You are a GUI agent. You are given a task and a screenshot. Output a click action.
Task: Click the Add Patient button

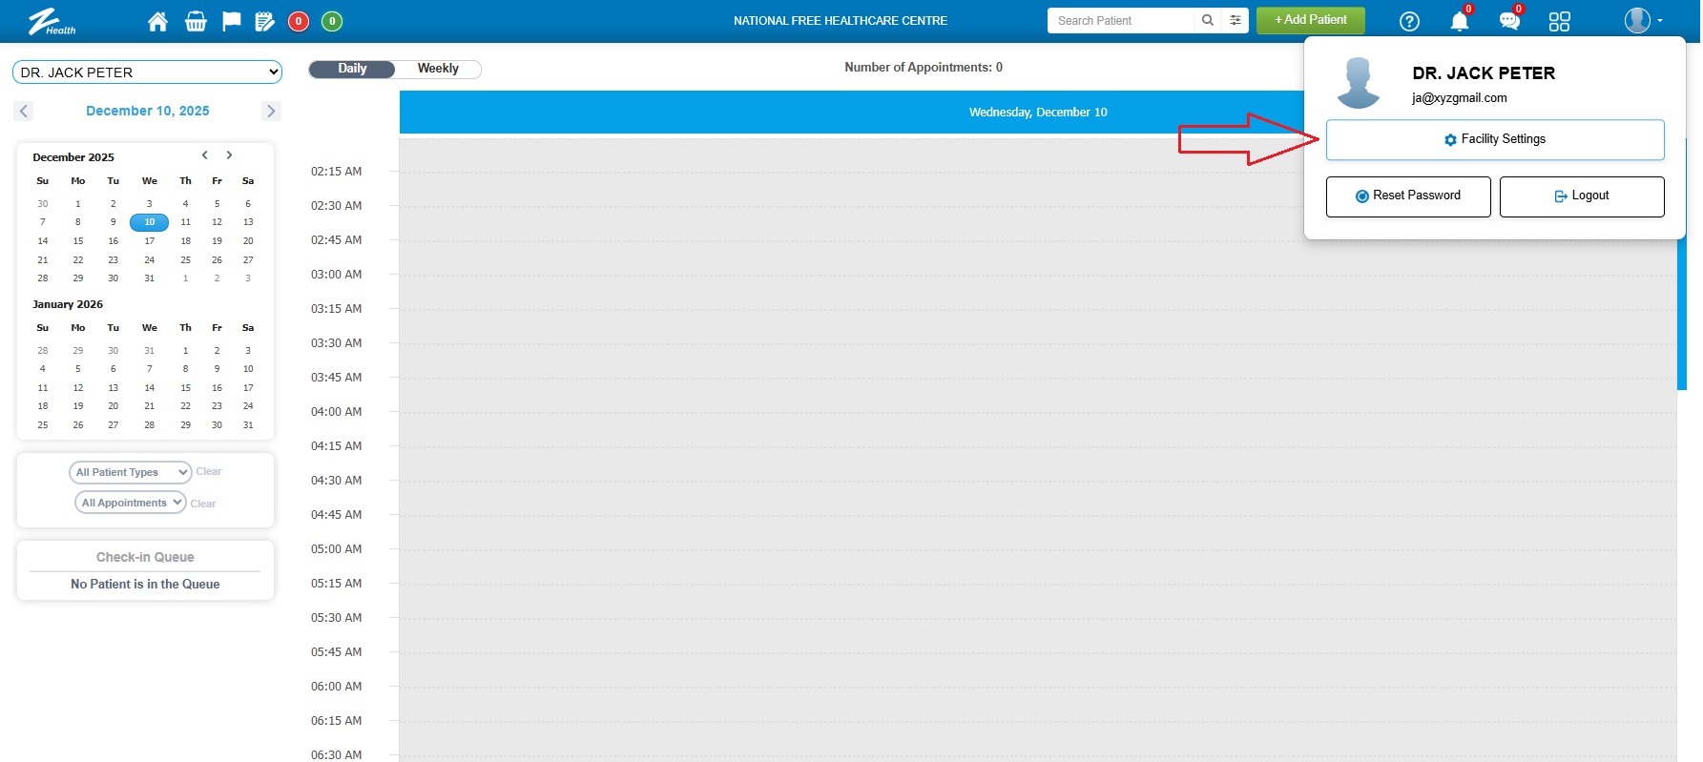pyautogui.click(x=1310, y=20)
